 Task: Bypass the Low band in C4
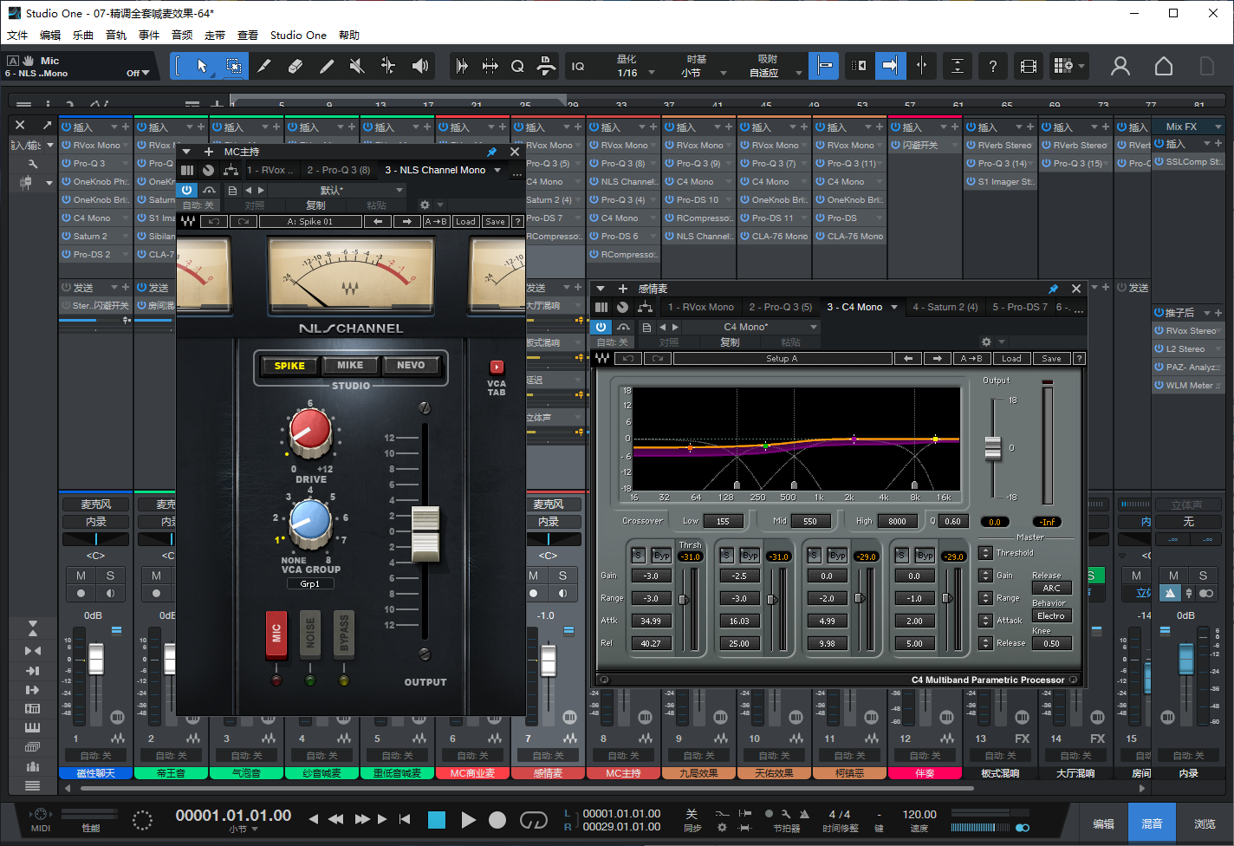click(661, 556)
